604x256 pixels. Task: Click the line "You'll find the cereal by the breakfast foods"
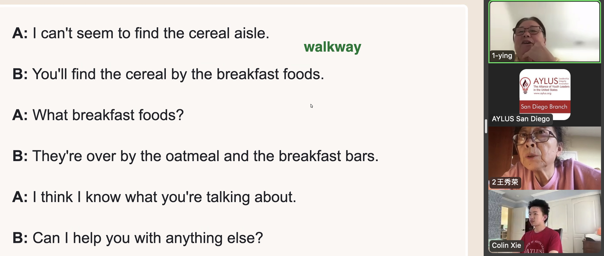click(x=178, y=74)
